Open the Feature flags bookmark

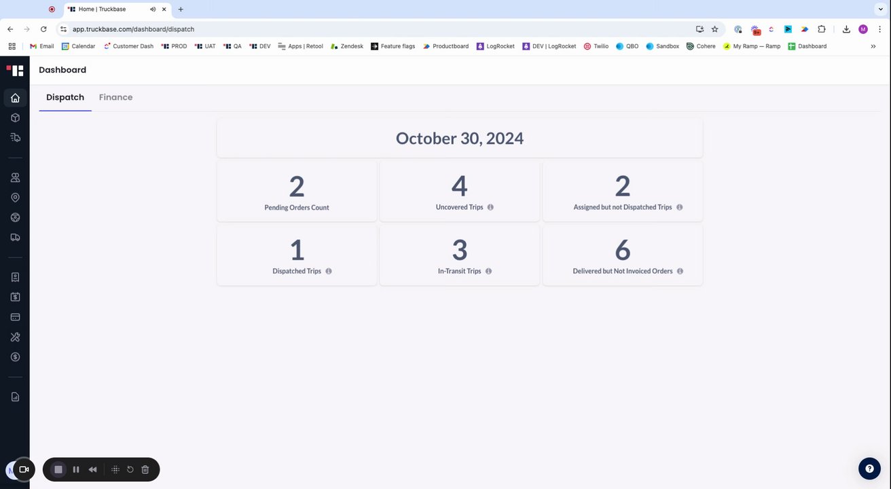click(x=393, y=46)
